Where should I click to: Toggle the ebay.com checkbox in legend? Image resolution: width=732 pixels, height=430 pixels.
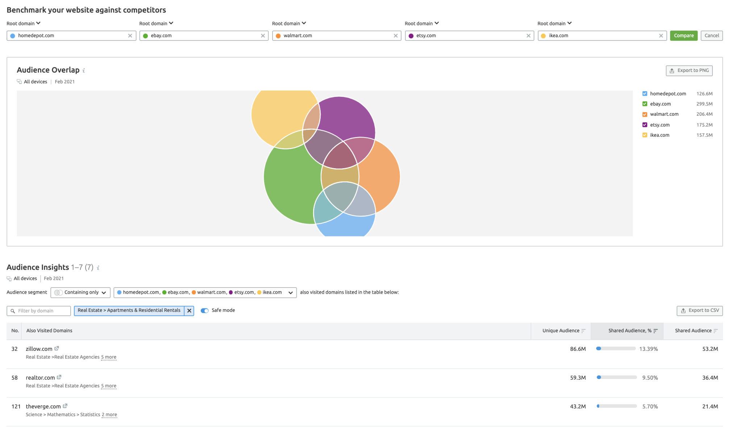645,104
